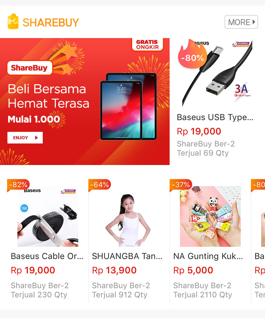Screen dimensions: 265x318
Task: Click the NA Gunting Kuk... product title
Action: point(208,256)
